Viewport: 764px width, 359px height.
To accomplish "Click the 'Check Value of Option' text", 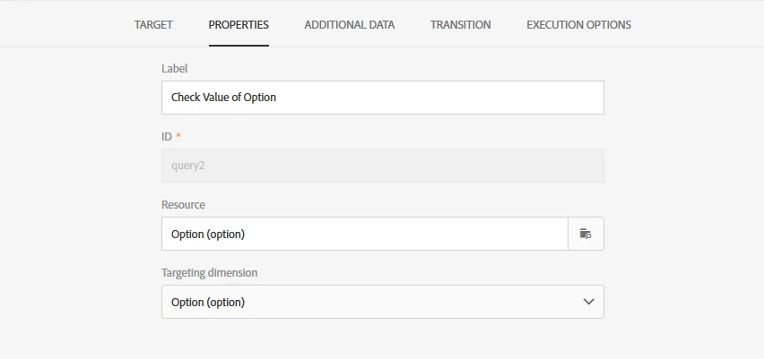I will click(x=223, y=98).
